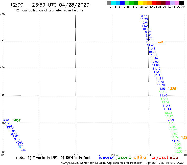
Task: Click the green 1407 time marker
Action: click(16, 120)
